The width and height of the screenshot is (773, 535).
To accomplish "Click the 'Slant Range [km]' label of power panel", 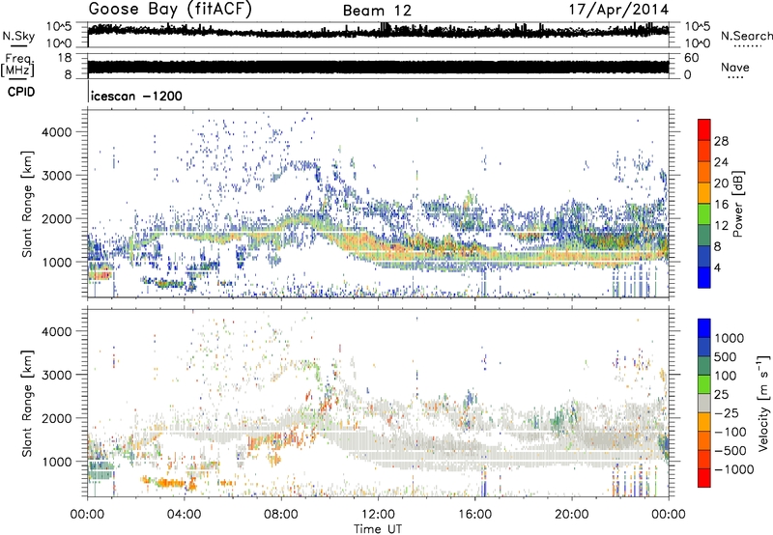I will 27,204.
